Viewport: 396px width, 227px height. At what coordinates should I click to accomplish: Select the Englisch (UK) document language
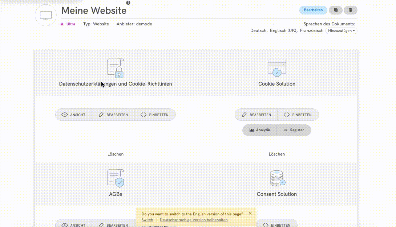coord(283,31)
